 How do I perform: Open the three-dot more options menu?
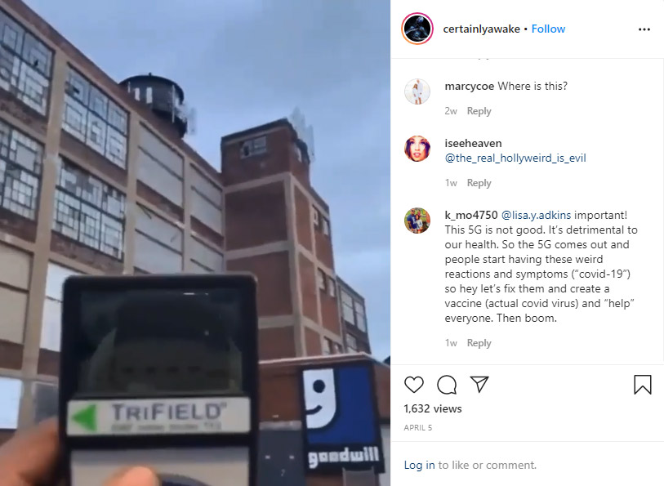click(644, 29)
